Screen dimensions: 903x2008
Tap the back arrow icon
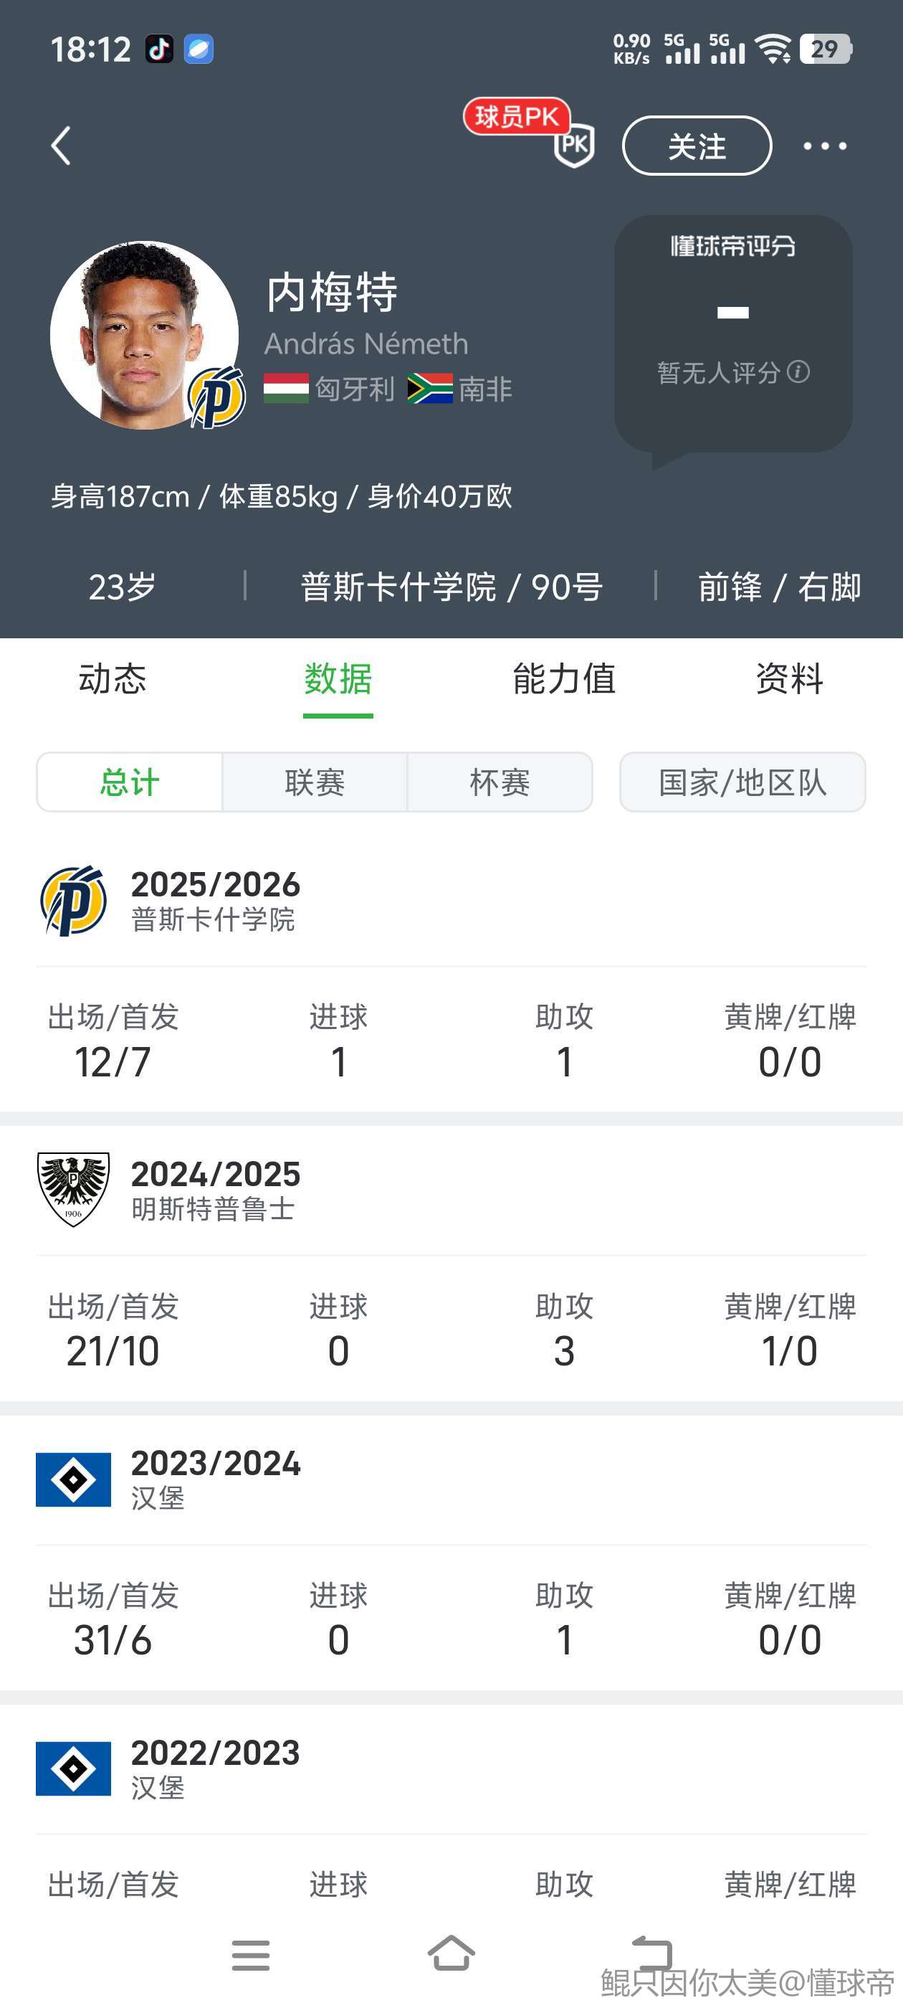(x=61, y=146)
